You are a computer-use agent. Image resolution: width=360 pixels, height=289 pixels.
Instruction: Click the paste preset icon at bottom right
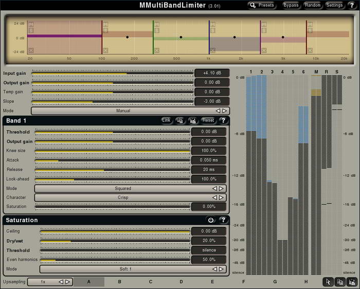point(352,282)
